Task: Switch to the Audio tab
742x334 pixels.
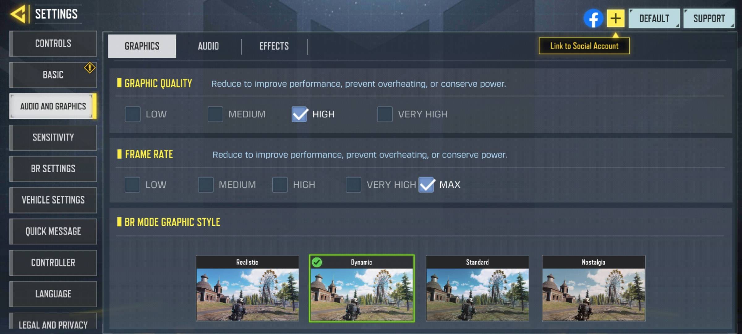Action: pos(208,46)
